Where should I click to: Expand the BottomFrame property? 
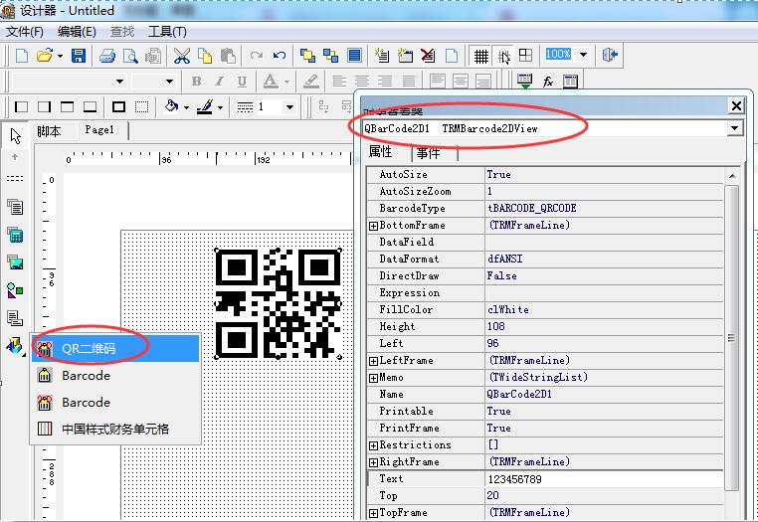373,226
